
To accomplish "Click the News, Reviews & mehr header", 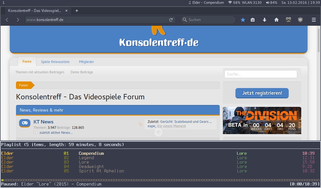I will click(x=118, y=110).
